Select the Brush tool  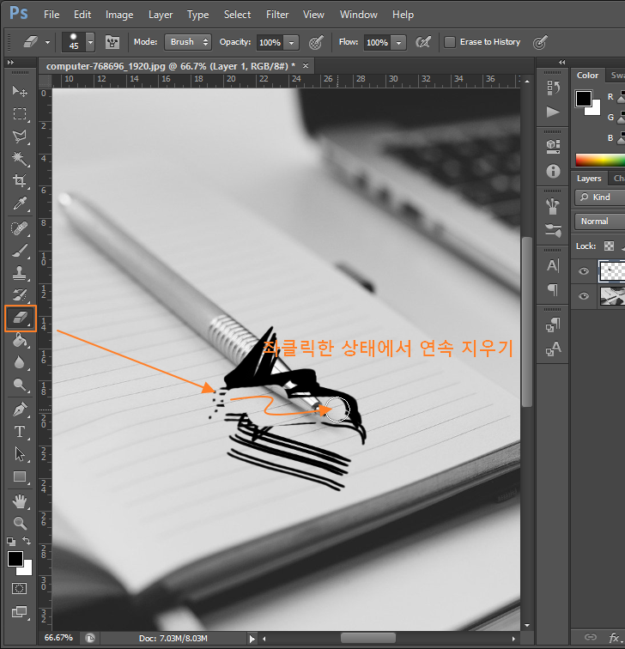tap(20, 251)
